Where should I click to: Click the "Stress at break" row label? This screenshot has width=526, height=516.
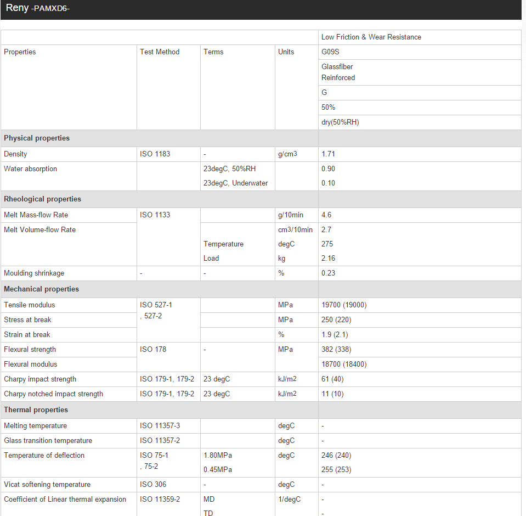tap(27, 319)
